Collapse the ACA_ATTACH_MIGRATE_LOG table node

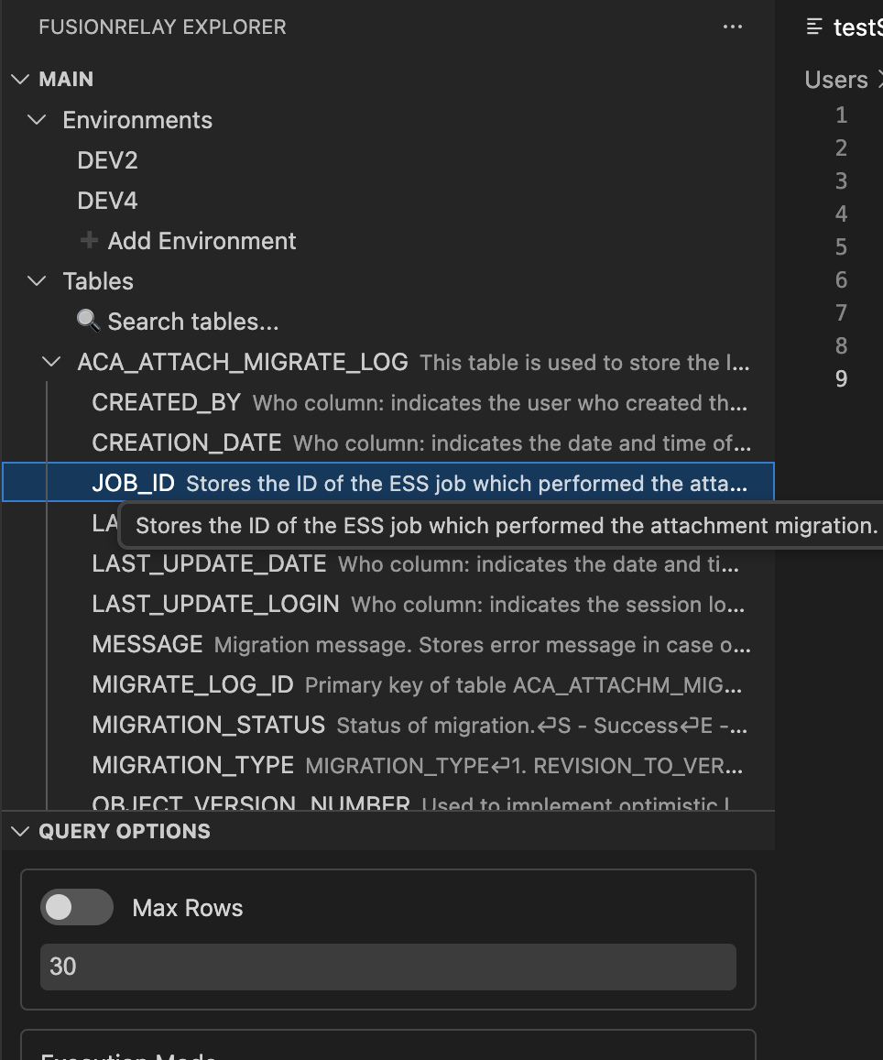(51, 362)
